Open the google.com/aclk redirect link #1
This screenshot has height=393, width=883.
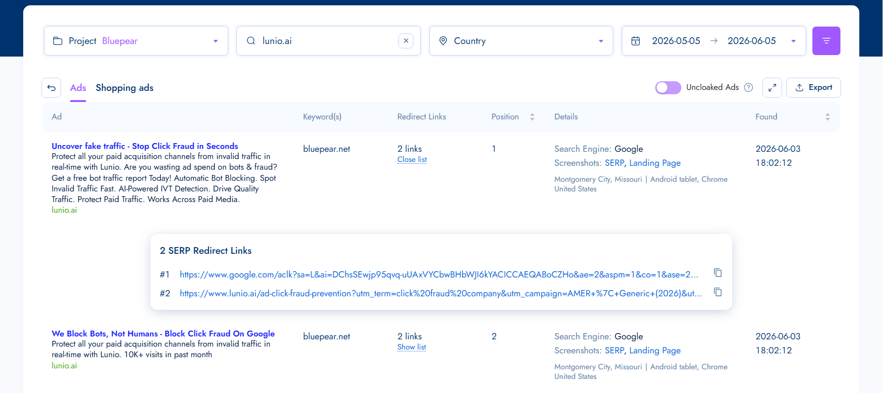439,275
